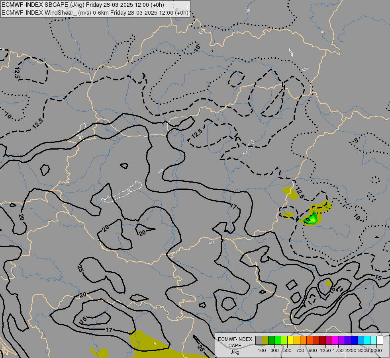Viewport: 390px width, 358px height.
Task: Select the red 900 J/kg legend swatch
Action: click(316, 340)
